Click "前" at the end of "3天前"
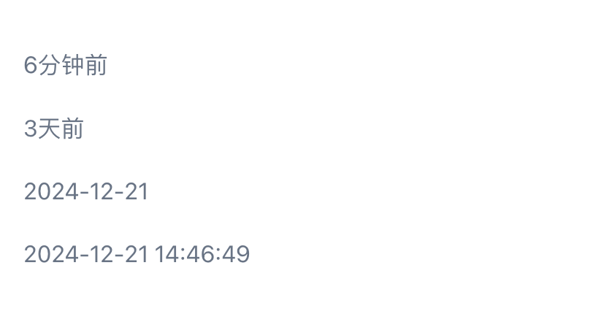 pyautogui.click(x=72, y=129)
